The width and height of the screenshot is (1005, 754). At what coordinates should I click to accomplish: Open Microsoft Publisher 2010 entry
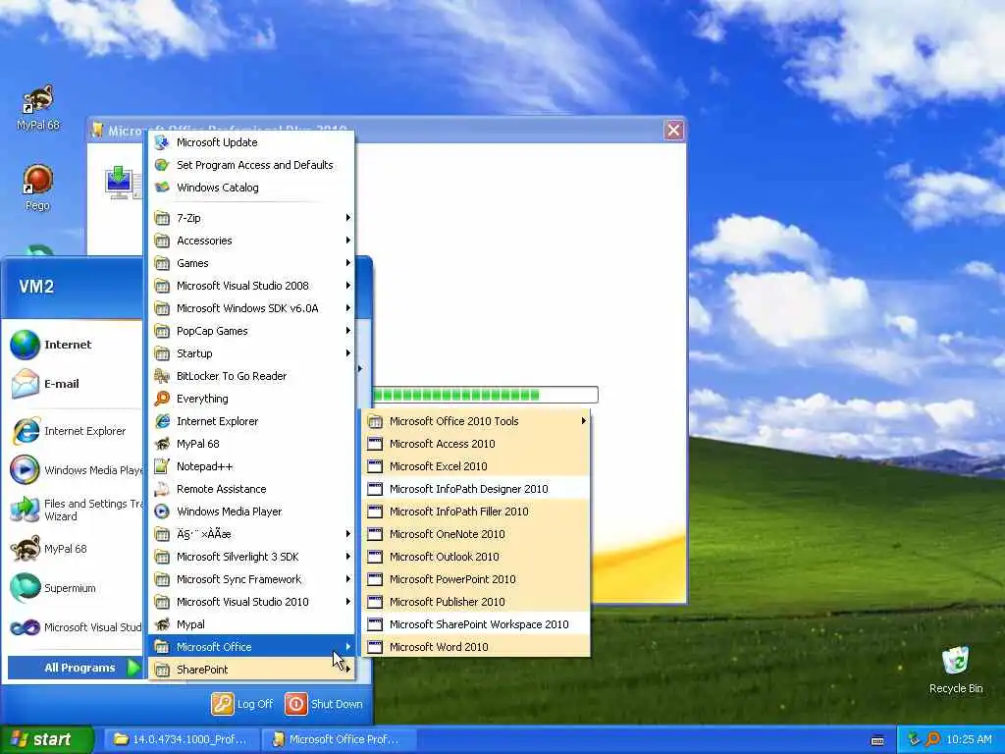click(x=476, y=602)
